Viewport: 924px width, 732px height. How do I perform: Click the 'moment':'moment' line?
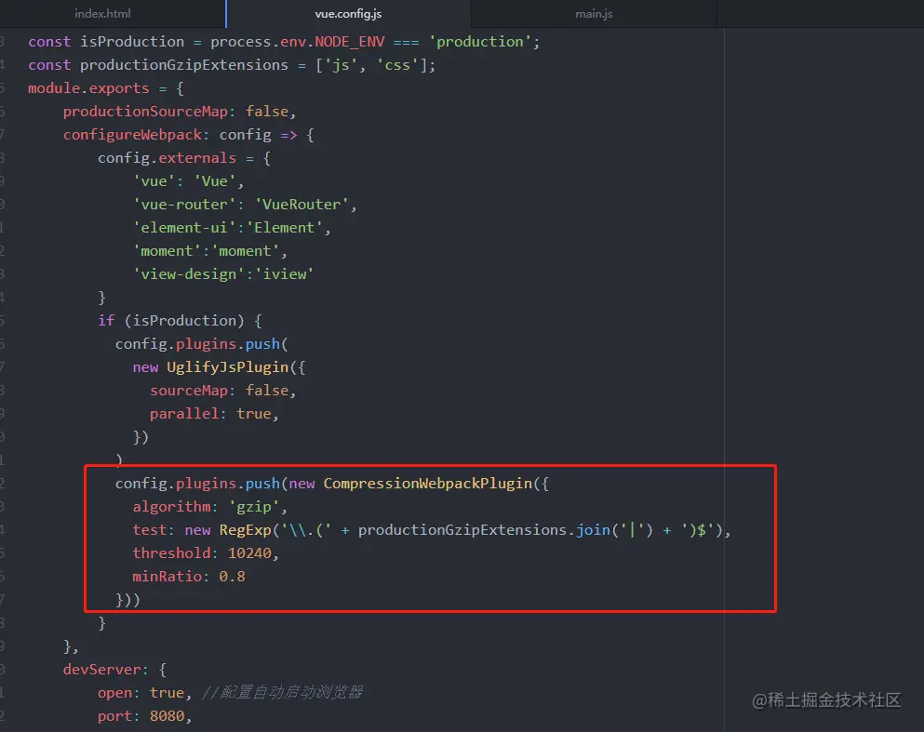pos(209,251)
